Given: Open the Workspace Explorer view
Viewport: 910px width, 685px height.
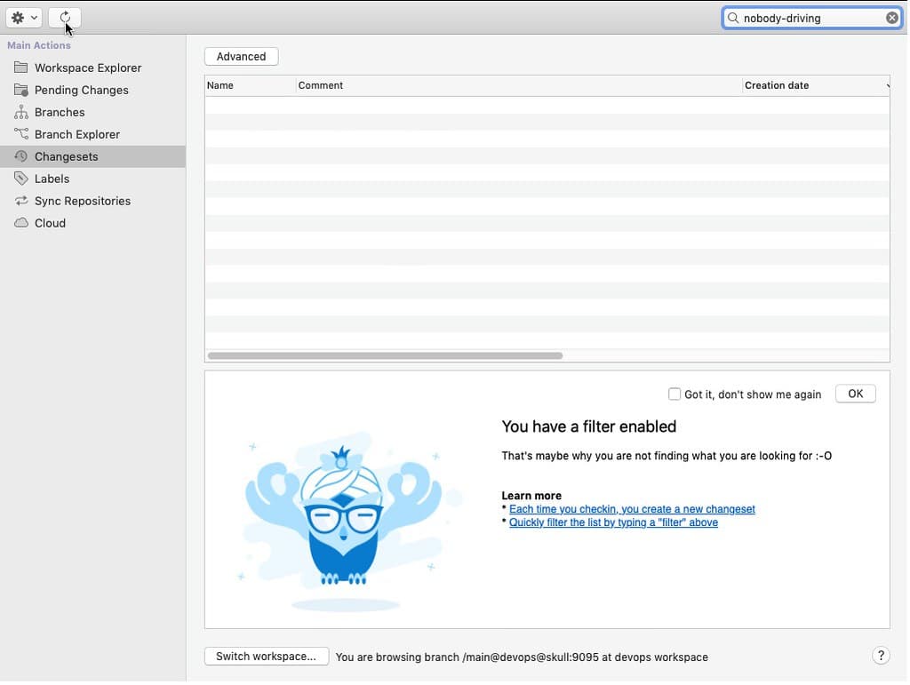Looking at the screenshot, I should click(86, 68).
